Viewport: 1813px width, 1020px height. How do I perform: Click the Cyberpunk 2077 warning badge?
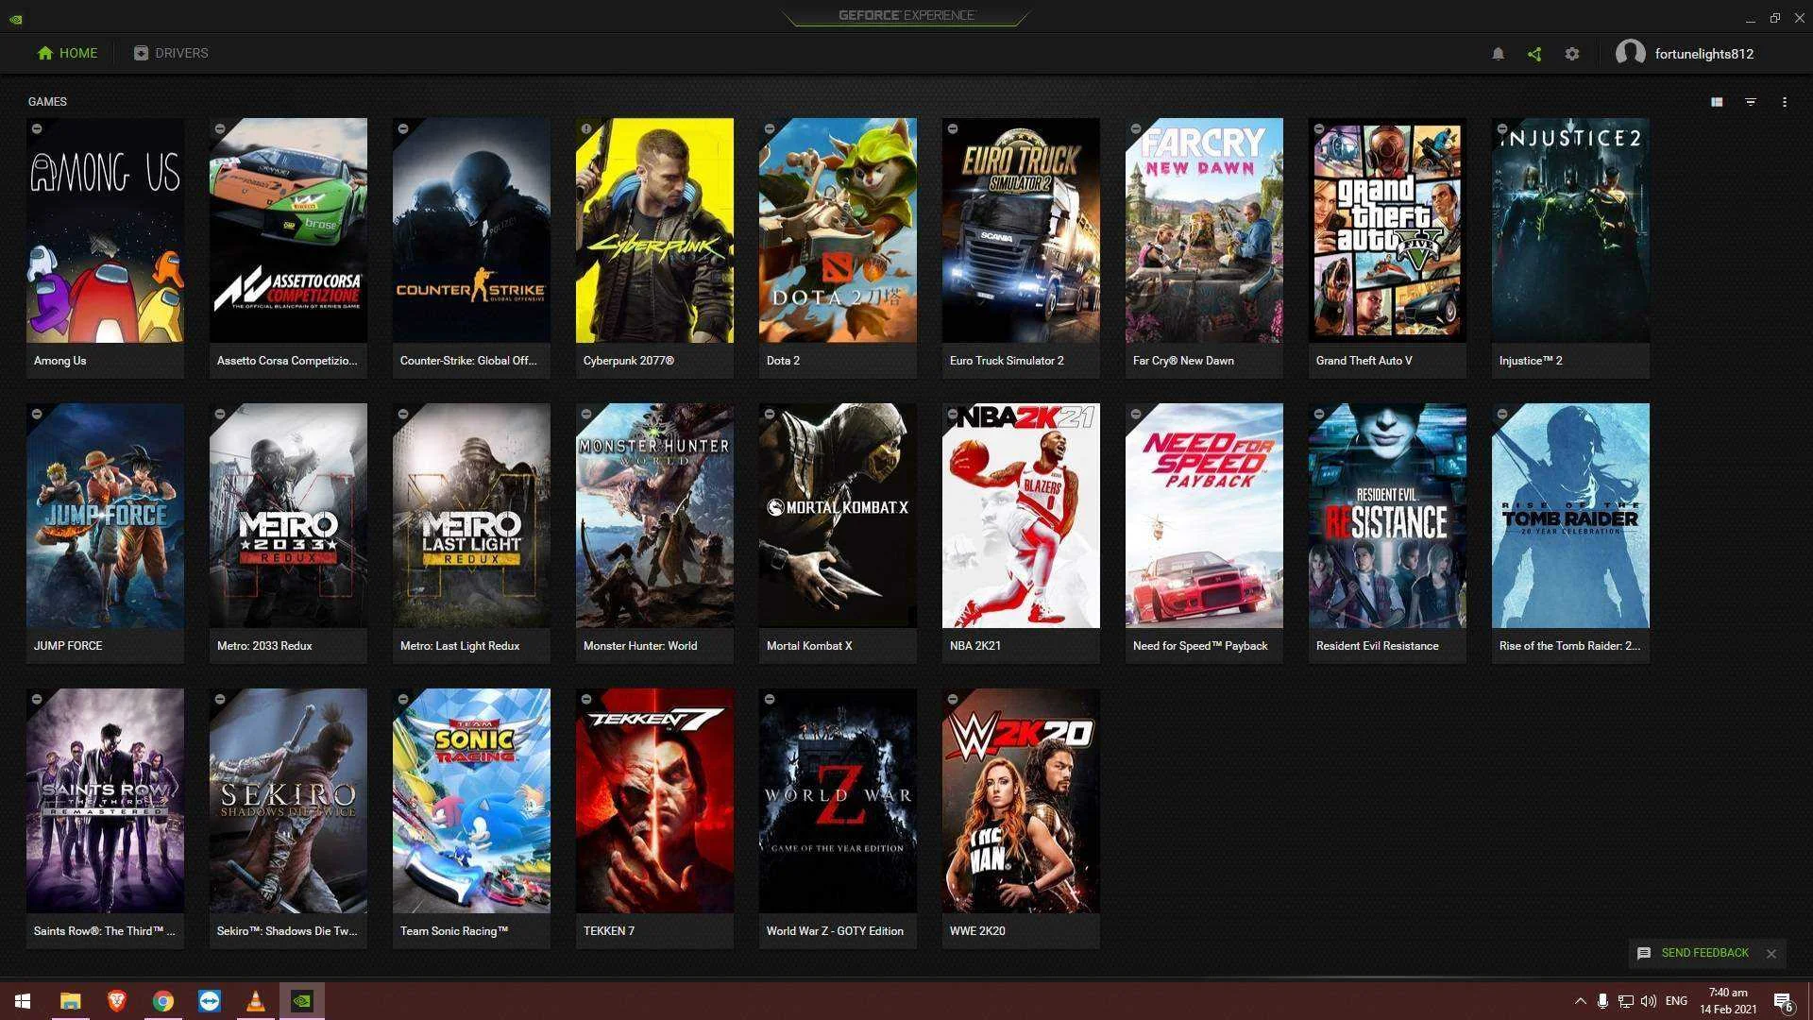(x=586, y=128)
